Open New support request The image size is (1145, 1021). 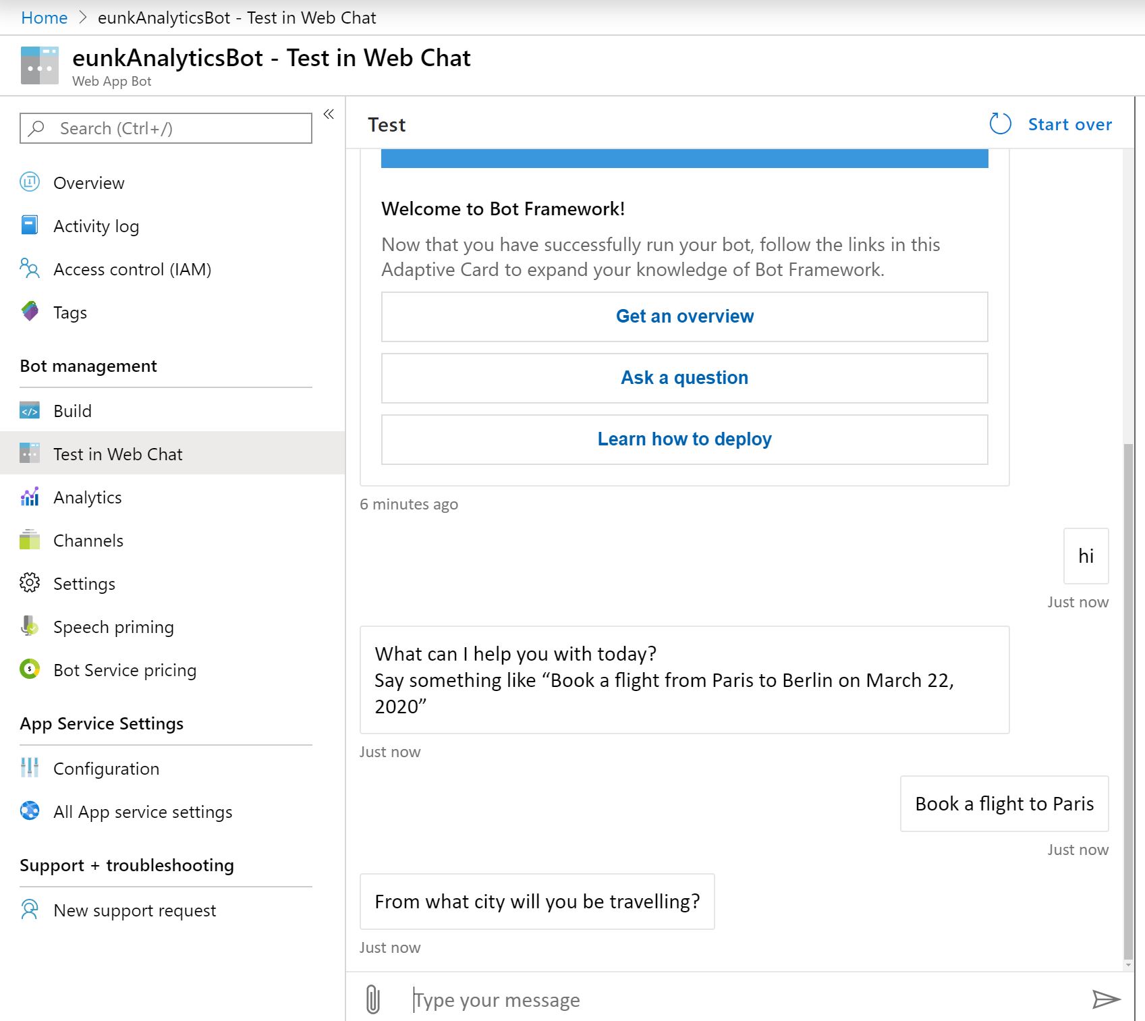173,910
